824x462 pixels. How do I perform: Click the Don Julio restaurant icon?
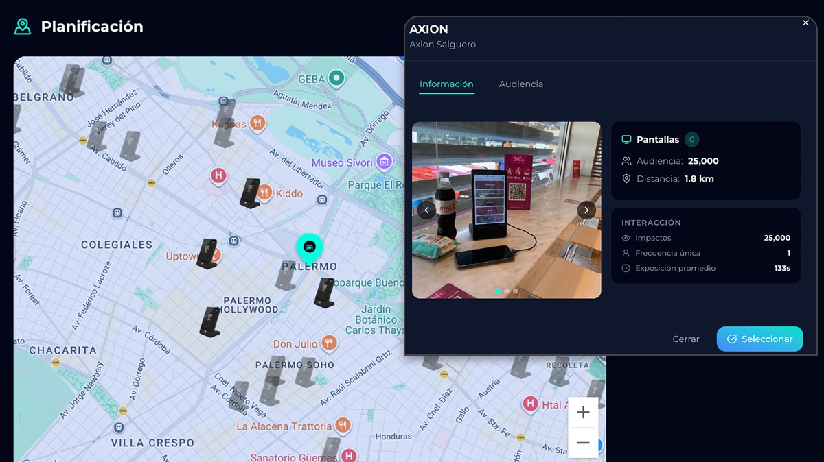coord(330,343)
